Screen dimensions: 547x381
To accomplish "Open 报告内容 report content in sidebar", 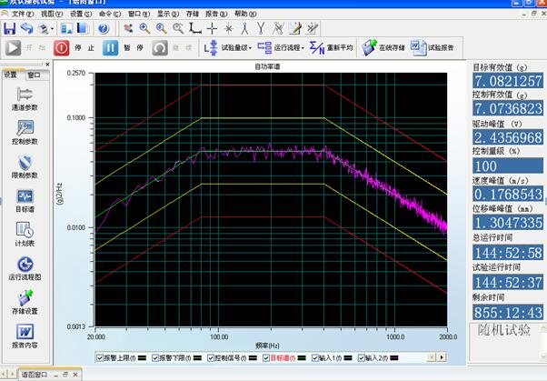I will pyautogui.click(x=25, y=336).
